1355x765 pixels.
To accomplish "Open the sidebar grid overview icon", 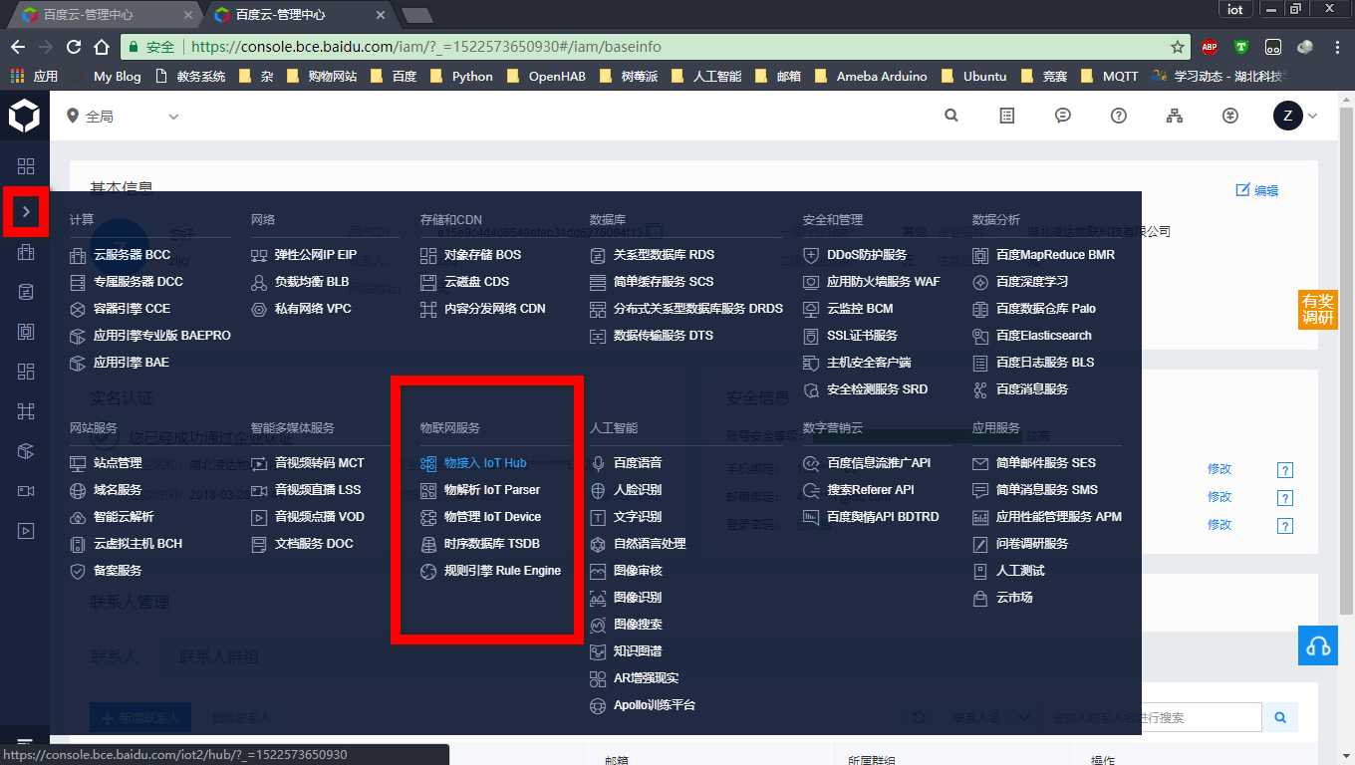I will pos(26,166).
